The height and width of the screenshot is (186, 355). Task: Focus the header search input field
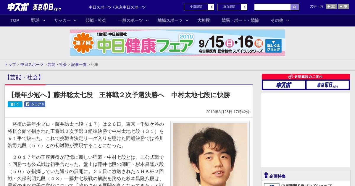point(272,7)
